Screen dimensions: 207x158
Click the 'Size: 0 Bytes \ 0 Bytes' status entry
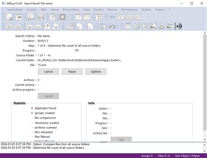pos(187,156)
